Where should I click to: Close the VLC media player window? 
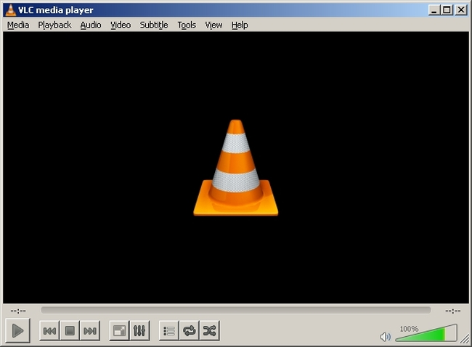[461, 10]
